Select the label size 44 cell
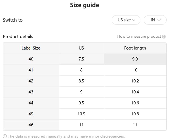 click(31, 103)
